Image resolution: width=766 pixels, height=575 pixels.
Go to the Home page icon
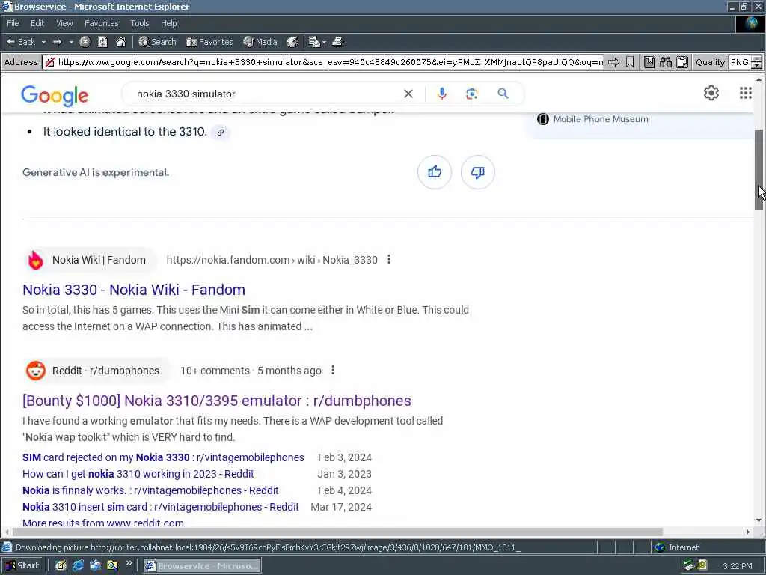click(120, 42)
